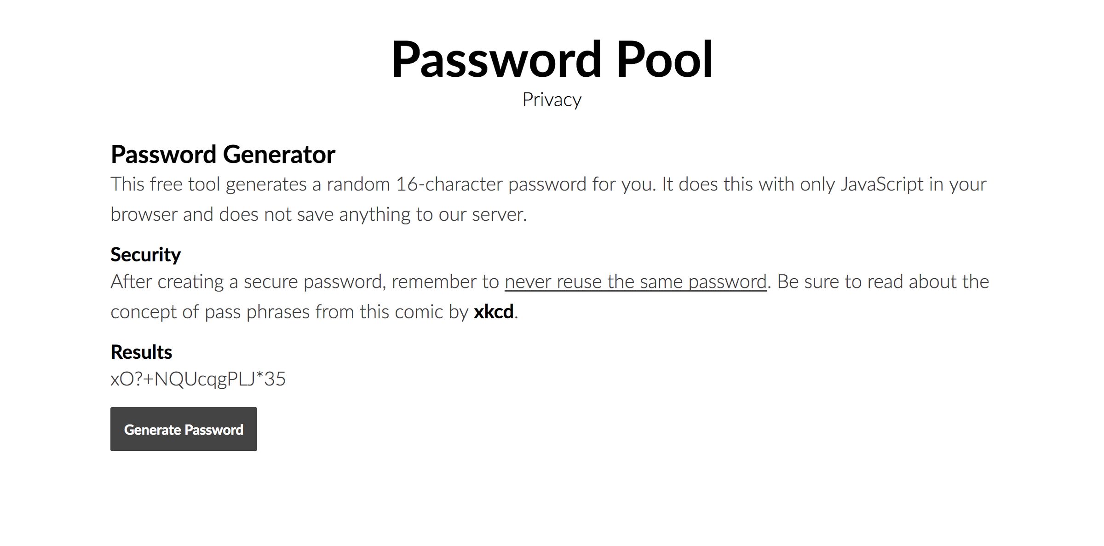Click the Password Generator heading
Image resolution: width=1104 pixels, height=546 pixels.
coord(223,155)
